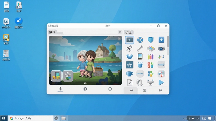Image resolution: width=216 pixels, height=121 pixels.
Task: Click the title text in window title bar
Action: (108, 26)
